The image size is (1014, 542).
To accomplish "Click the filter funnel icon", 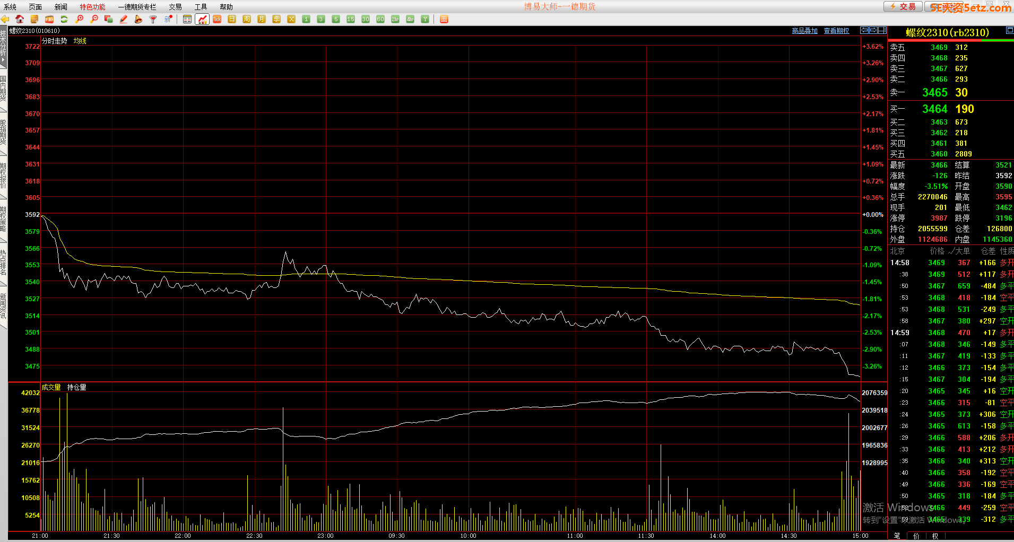I will pyautogui.click(x=153, y=19).
